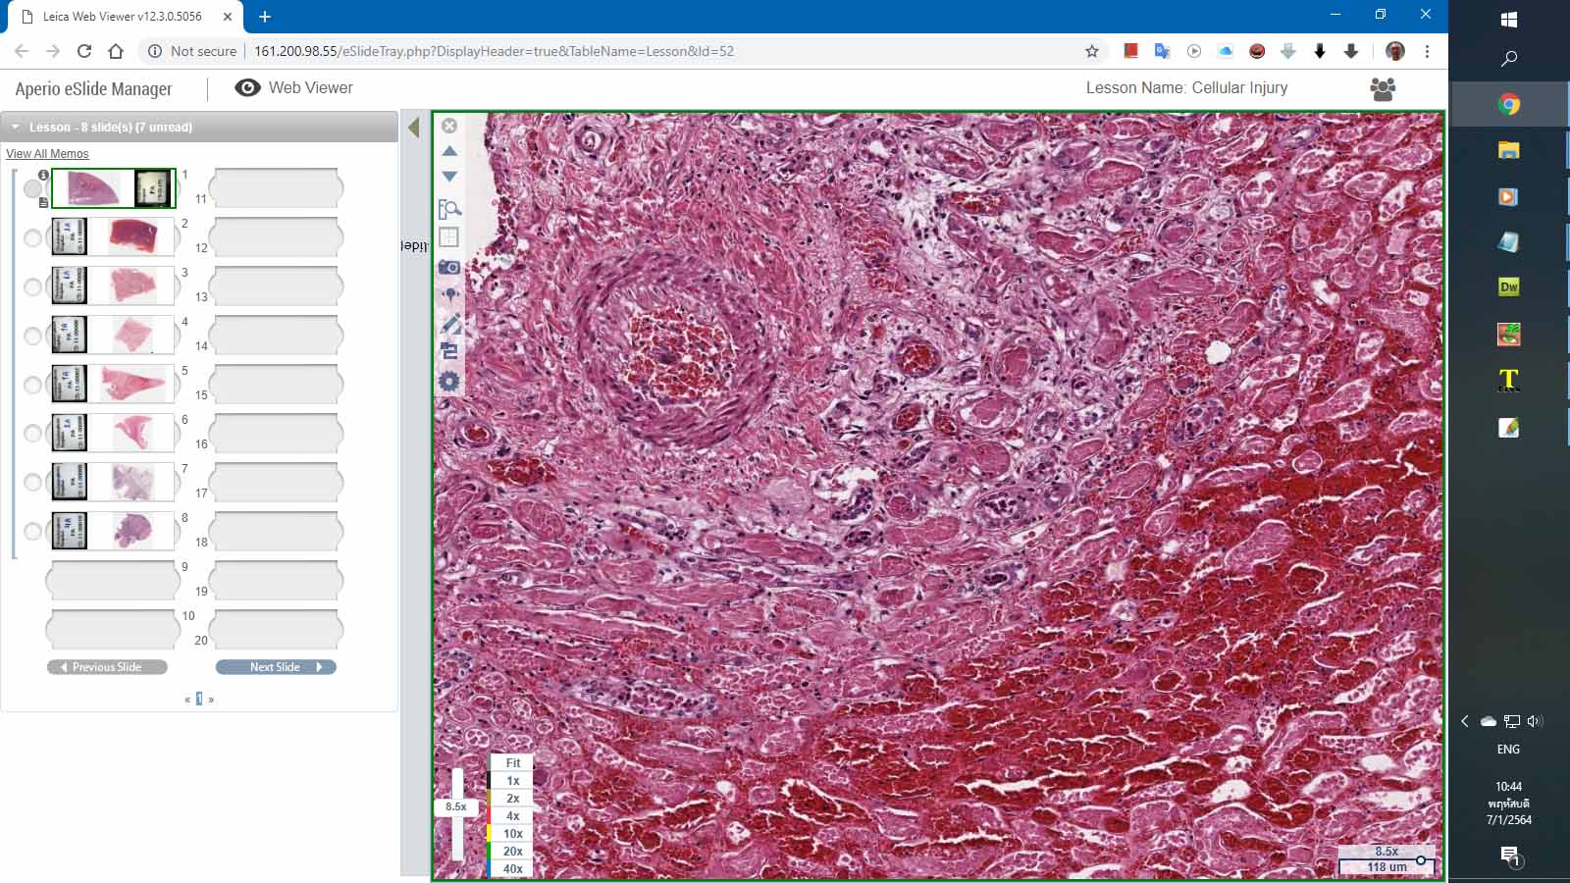Open the pin marker tool
This screenshot has width=1570, height=883.
click(x=449, y=294)
